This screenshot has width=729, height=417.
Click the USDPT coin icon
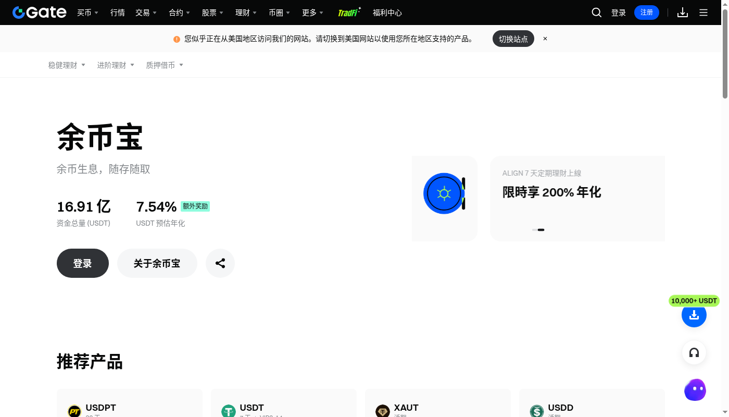[x=74, y=411]
